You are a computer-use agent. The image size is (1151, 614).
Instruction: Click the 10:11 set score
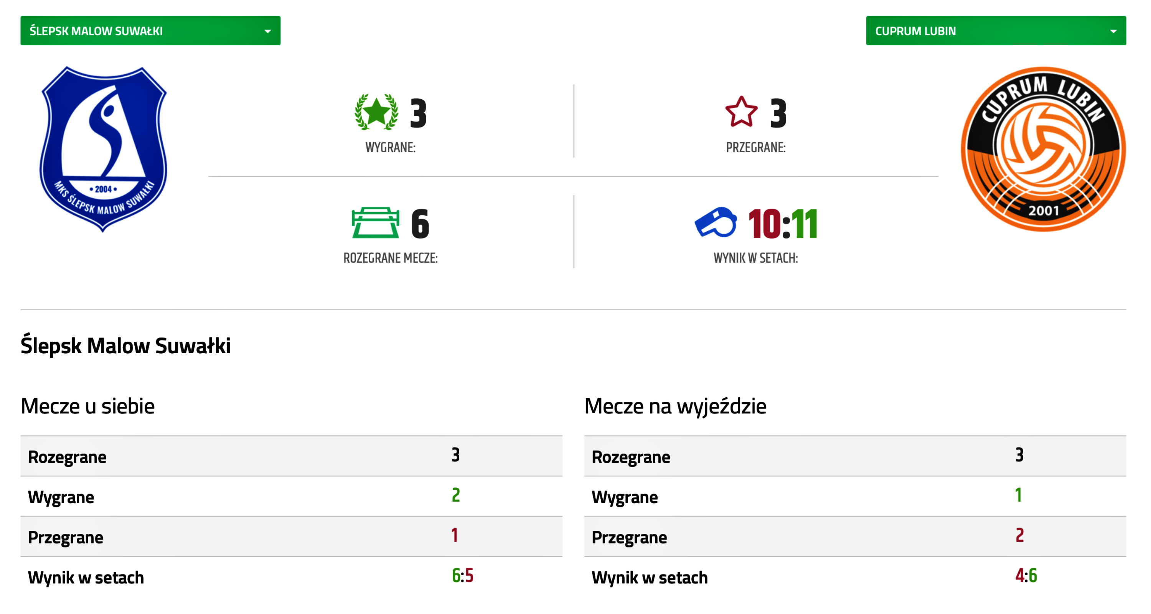pyautogui.click(x=783, y=224)
